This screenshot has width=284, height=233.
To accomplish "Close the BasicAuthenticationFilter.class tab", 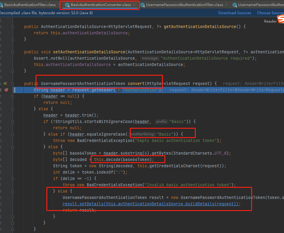I will point(59,5).
